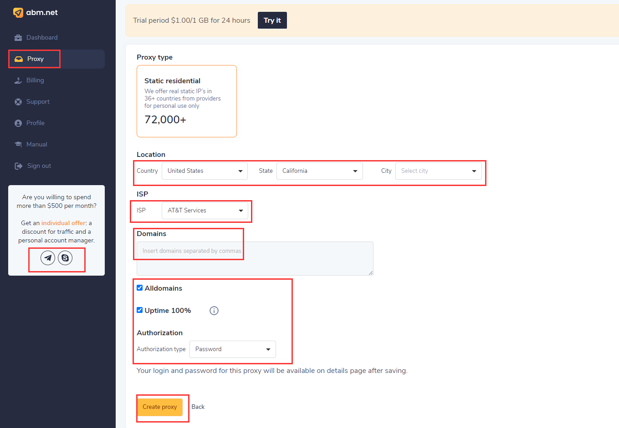Click the Billing hand-coin icon
This screenshot has height=428, width=619.
pos(18,81)
